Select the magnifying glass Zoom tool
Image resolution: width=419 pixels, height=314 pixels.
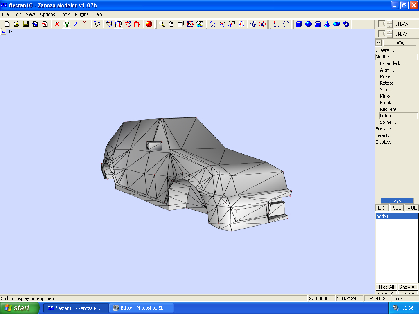click(162, 24)
